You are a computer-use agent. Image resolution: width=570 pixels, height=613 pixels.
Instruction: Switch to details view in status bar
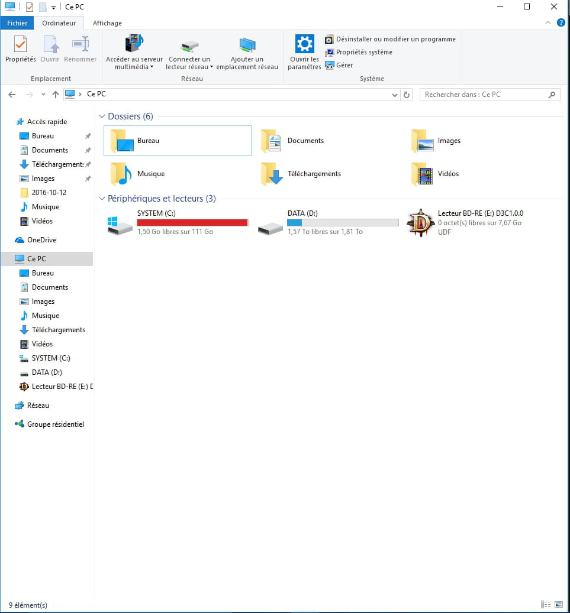[x=545, y=604]
